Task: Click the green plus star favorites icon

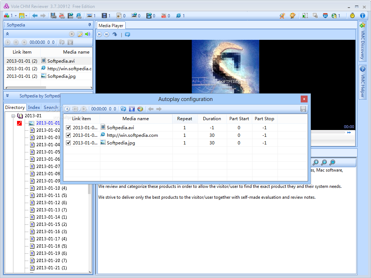Action: coord(362,25)
